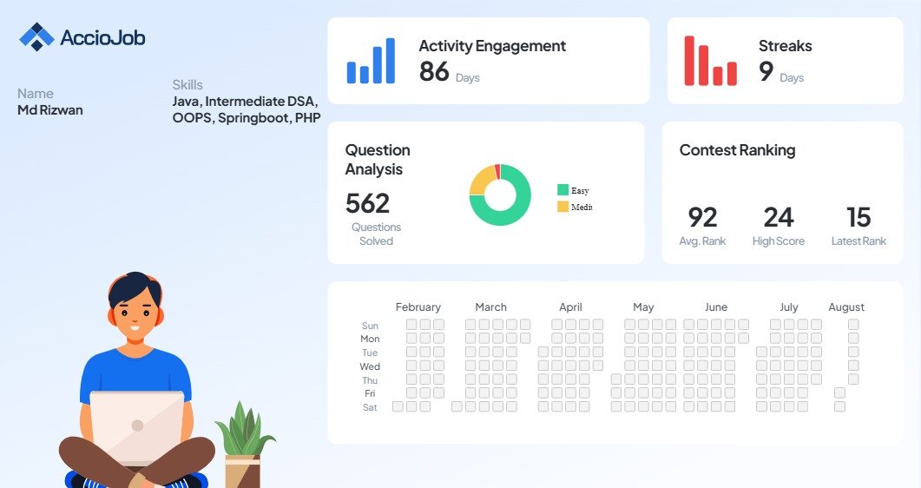Click the red Streaks bar chart icon
Viewport: 921px width, 488px height.
[x=710, y=61]
